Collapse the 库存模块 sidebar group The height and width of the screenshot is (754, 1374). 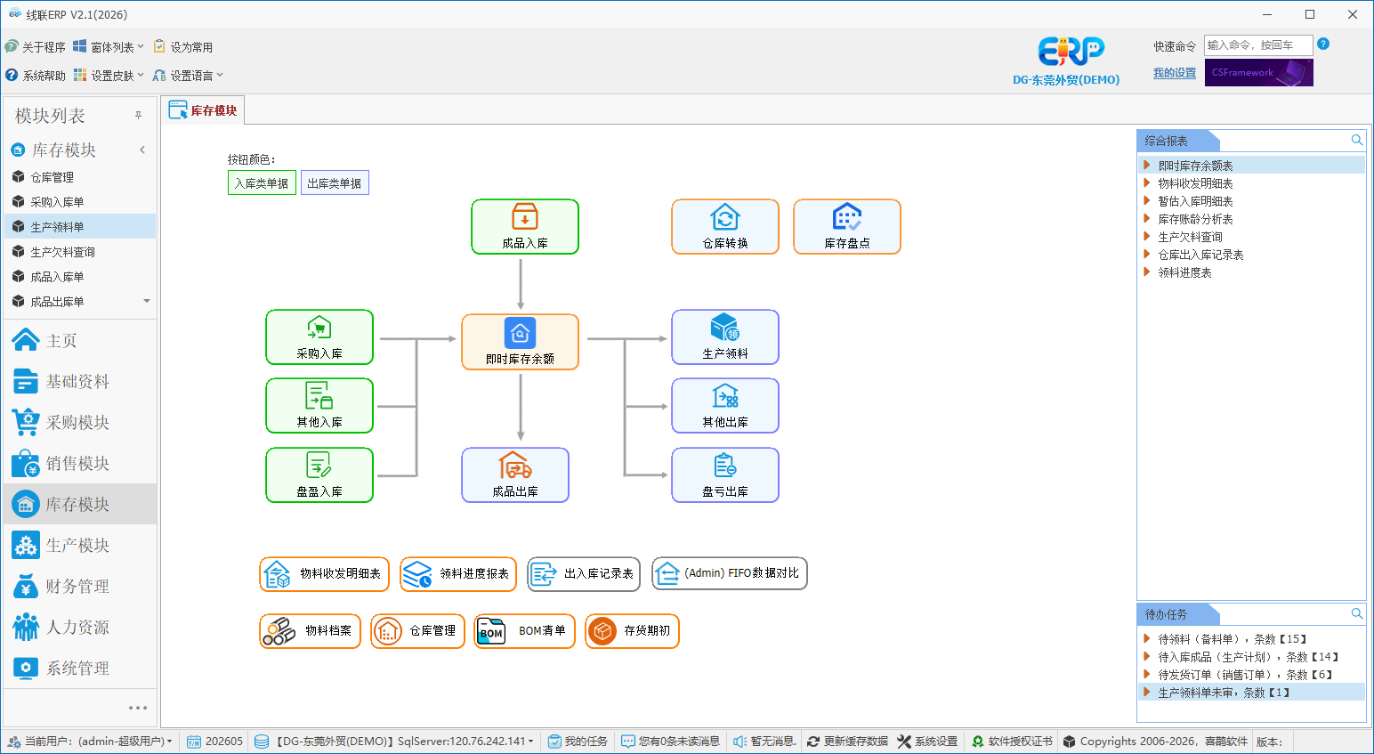click(142, 150)
